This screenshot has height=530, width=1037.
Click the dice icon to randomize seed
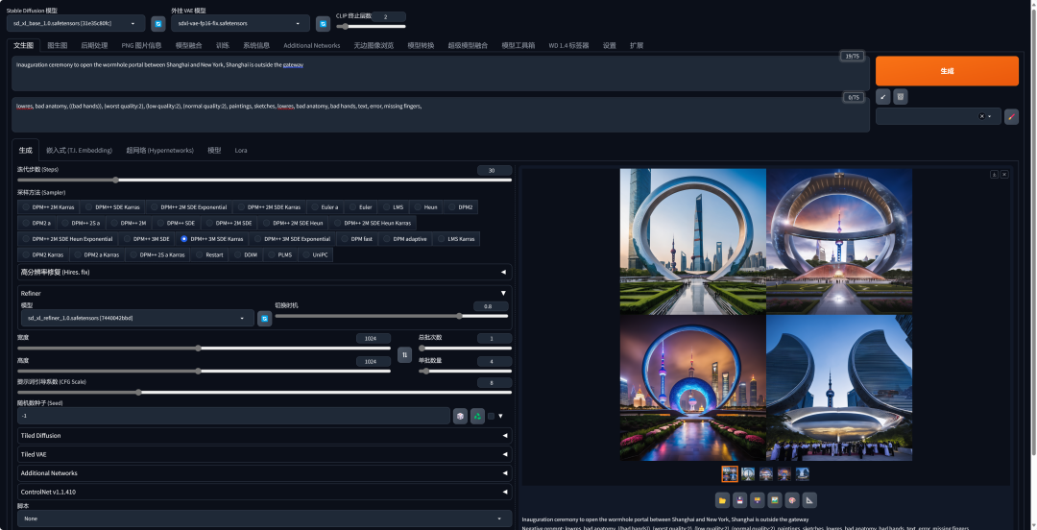(461, 416)
